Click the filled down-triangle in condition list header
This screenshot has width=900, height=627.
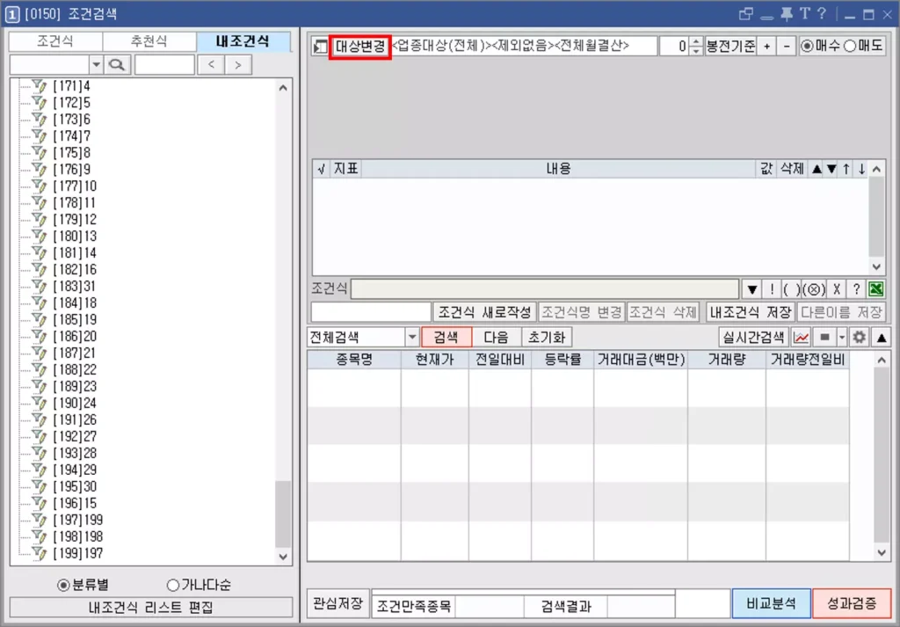pyautogui.click(x=831, y=169)
